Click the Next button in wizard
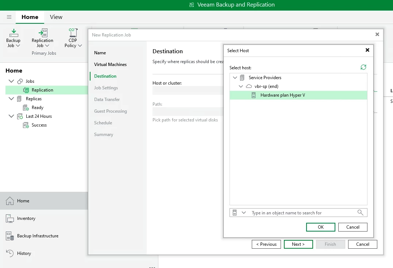Screen dimensions: 393x268 (x=298, y=244)
